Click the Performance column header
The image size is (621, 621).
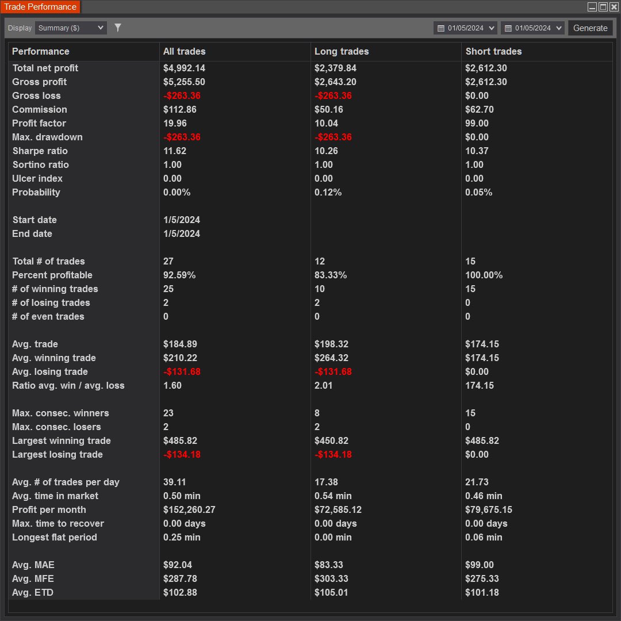tap(40, 51)
